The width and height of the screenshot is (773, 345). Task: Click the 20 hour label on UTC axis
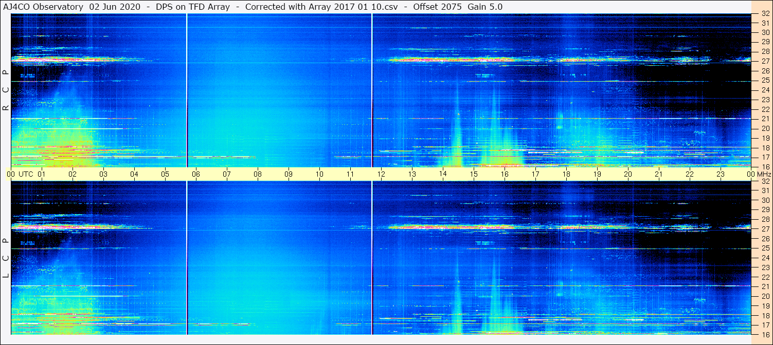point(628,174)
